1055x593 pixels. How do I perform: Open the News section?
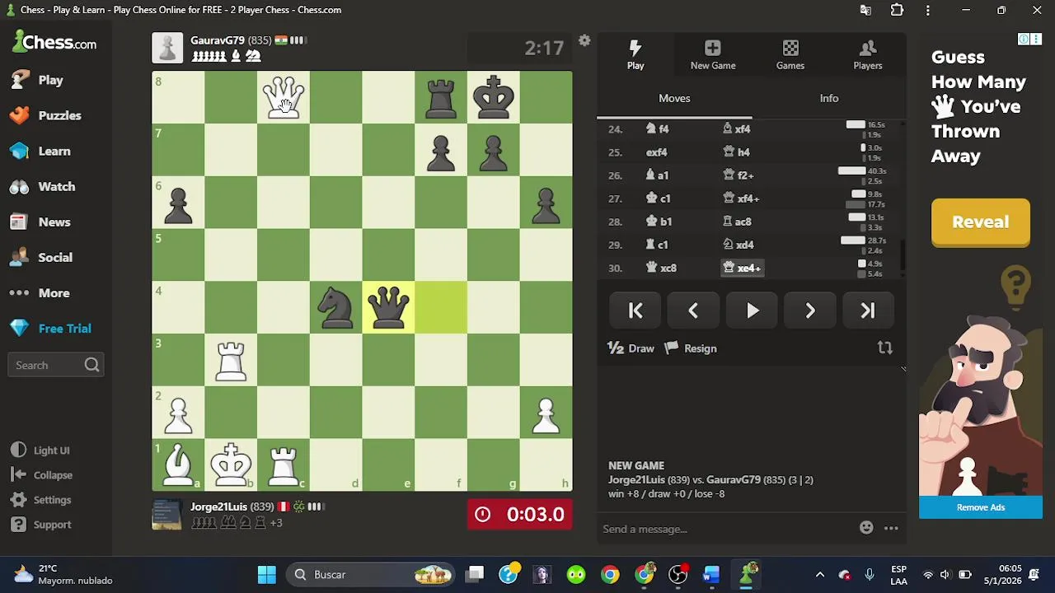41,222
